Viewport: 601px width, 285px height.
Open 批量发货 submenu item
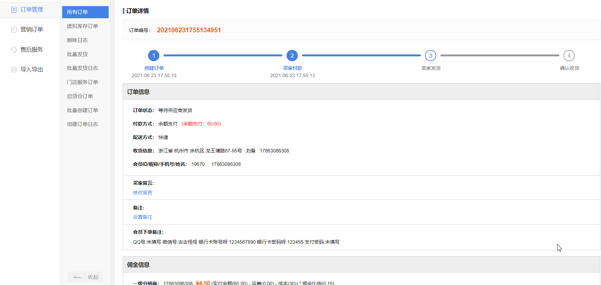coord(77,54)
